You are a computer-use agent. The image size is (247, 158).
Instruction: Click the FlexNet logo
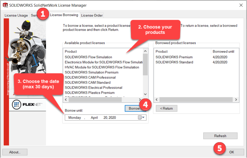[27, 105]
